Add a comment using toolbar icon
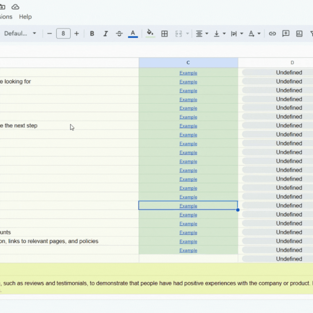 (x=286, y=34)
